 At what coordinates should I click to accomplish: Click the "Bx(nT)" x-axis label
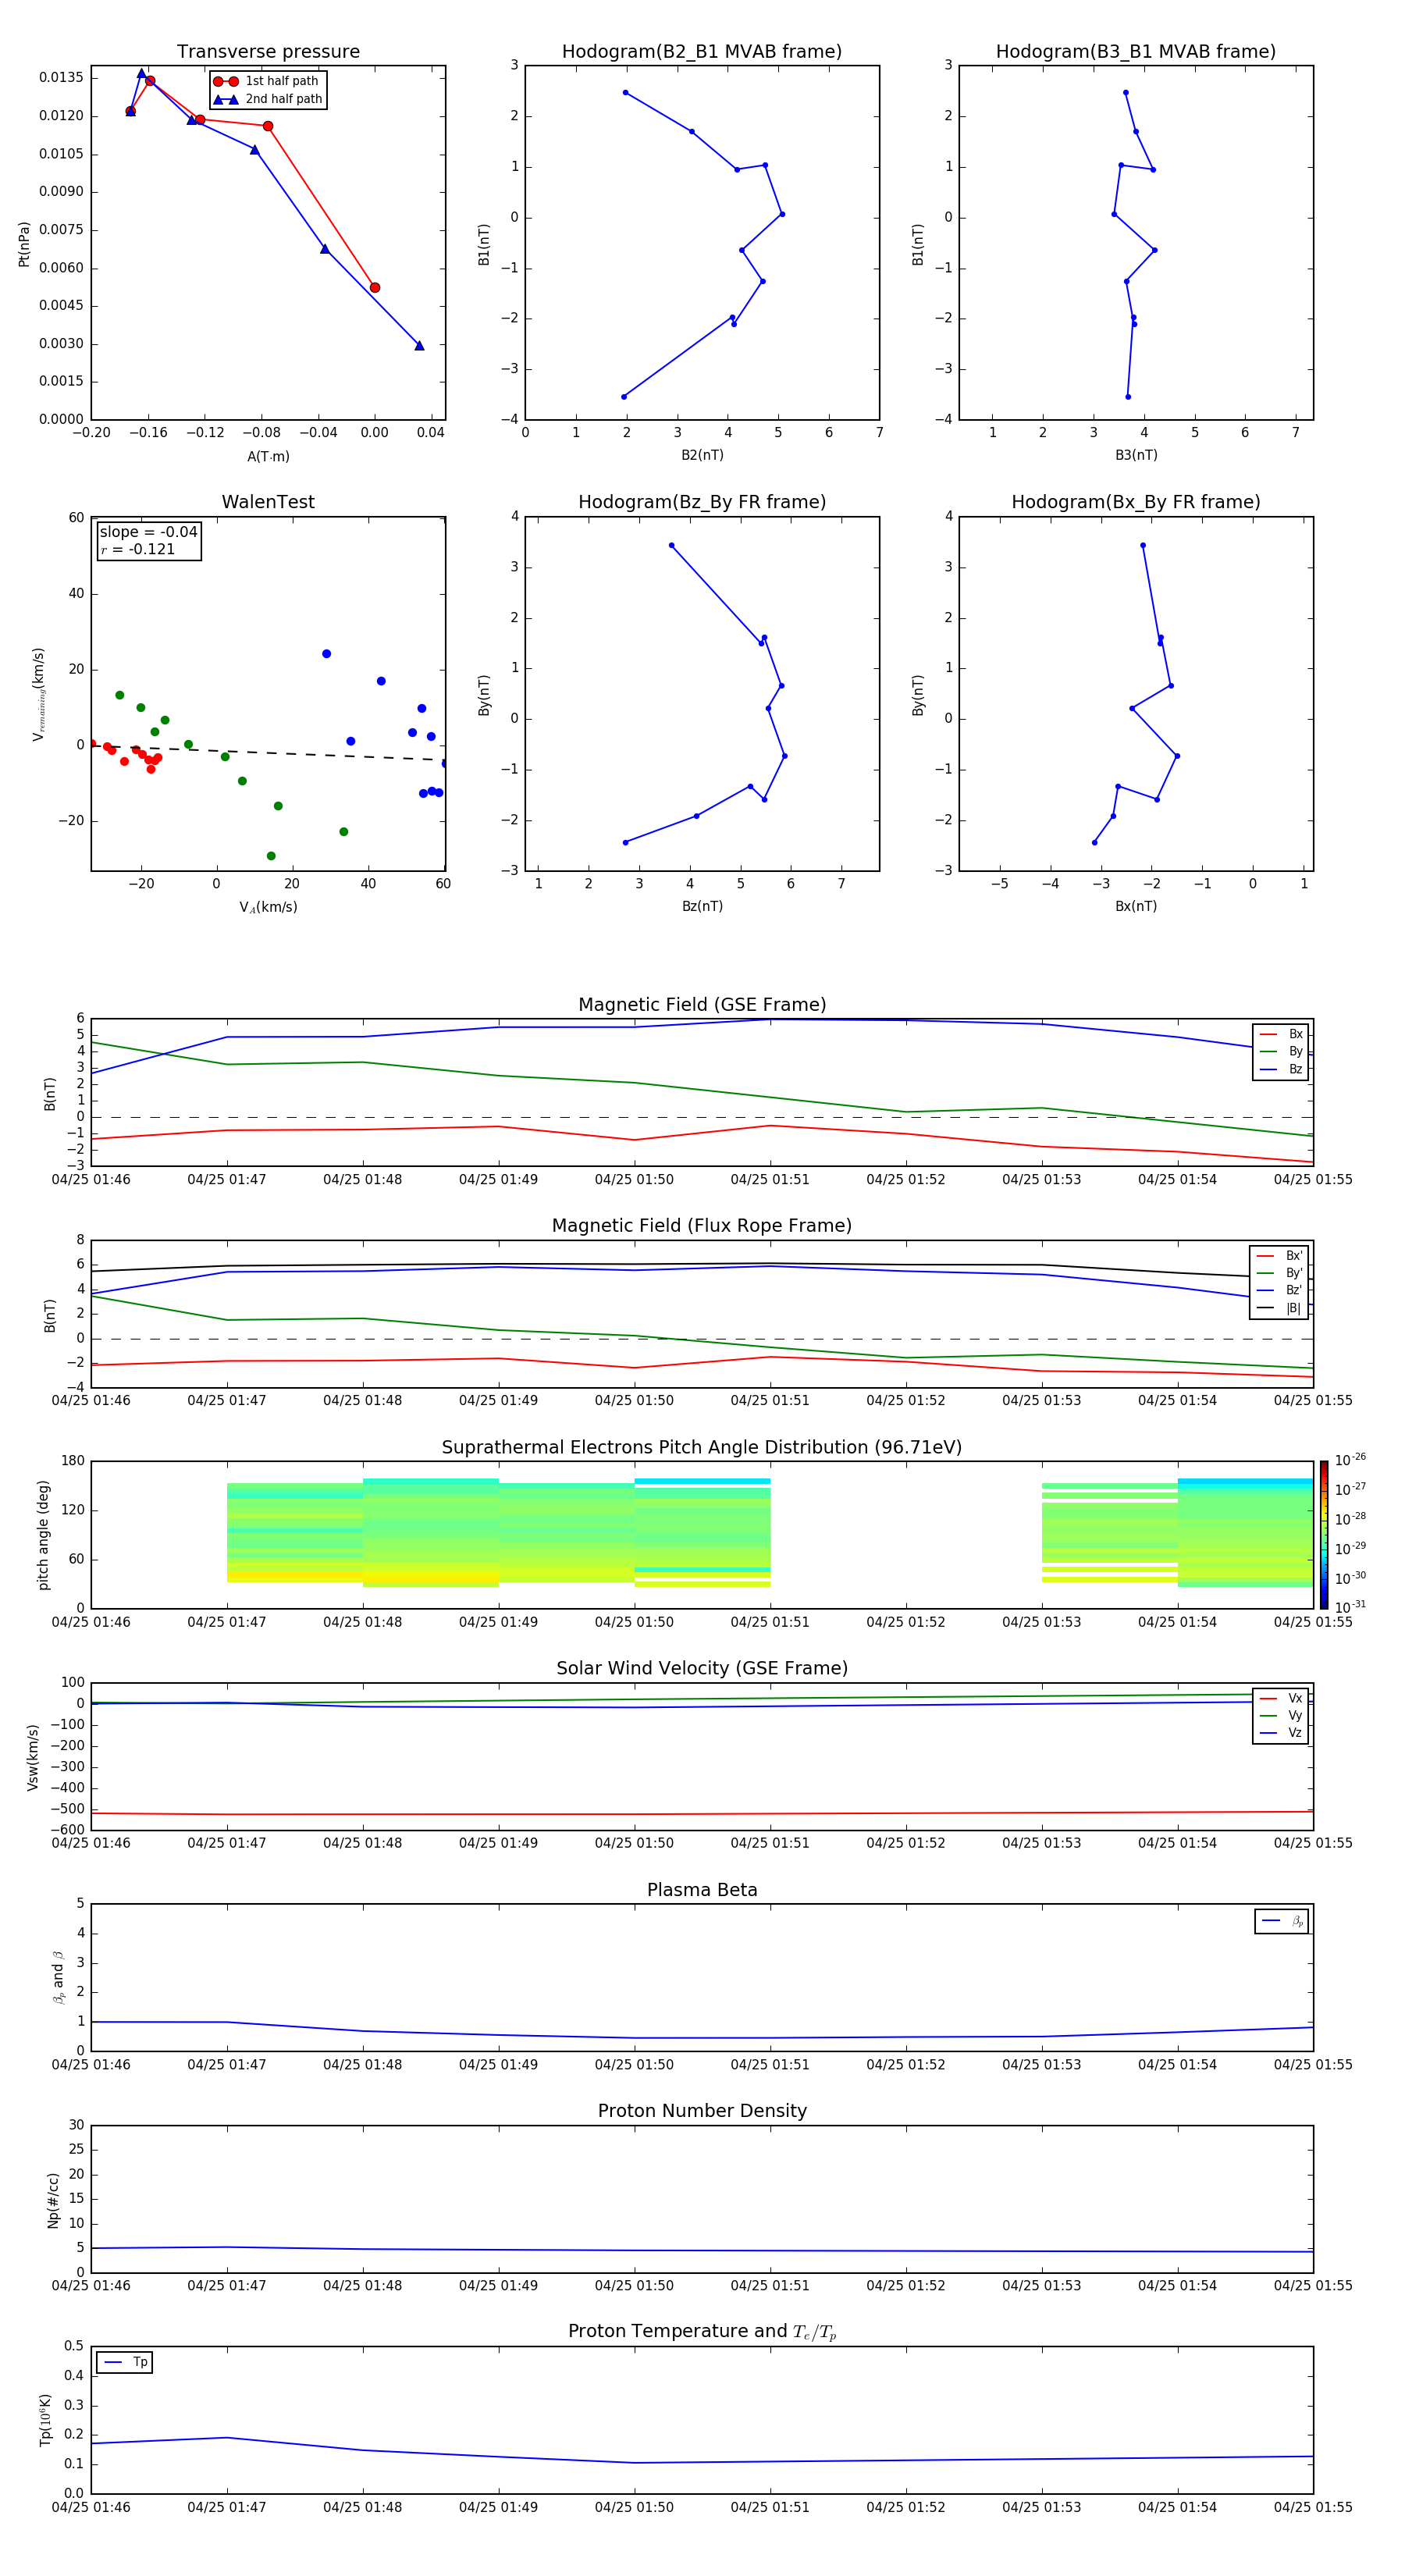[x=1136, y=906]
